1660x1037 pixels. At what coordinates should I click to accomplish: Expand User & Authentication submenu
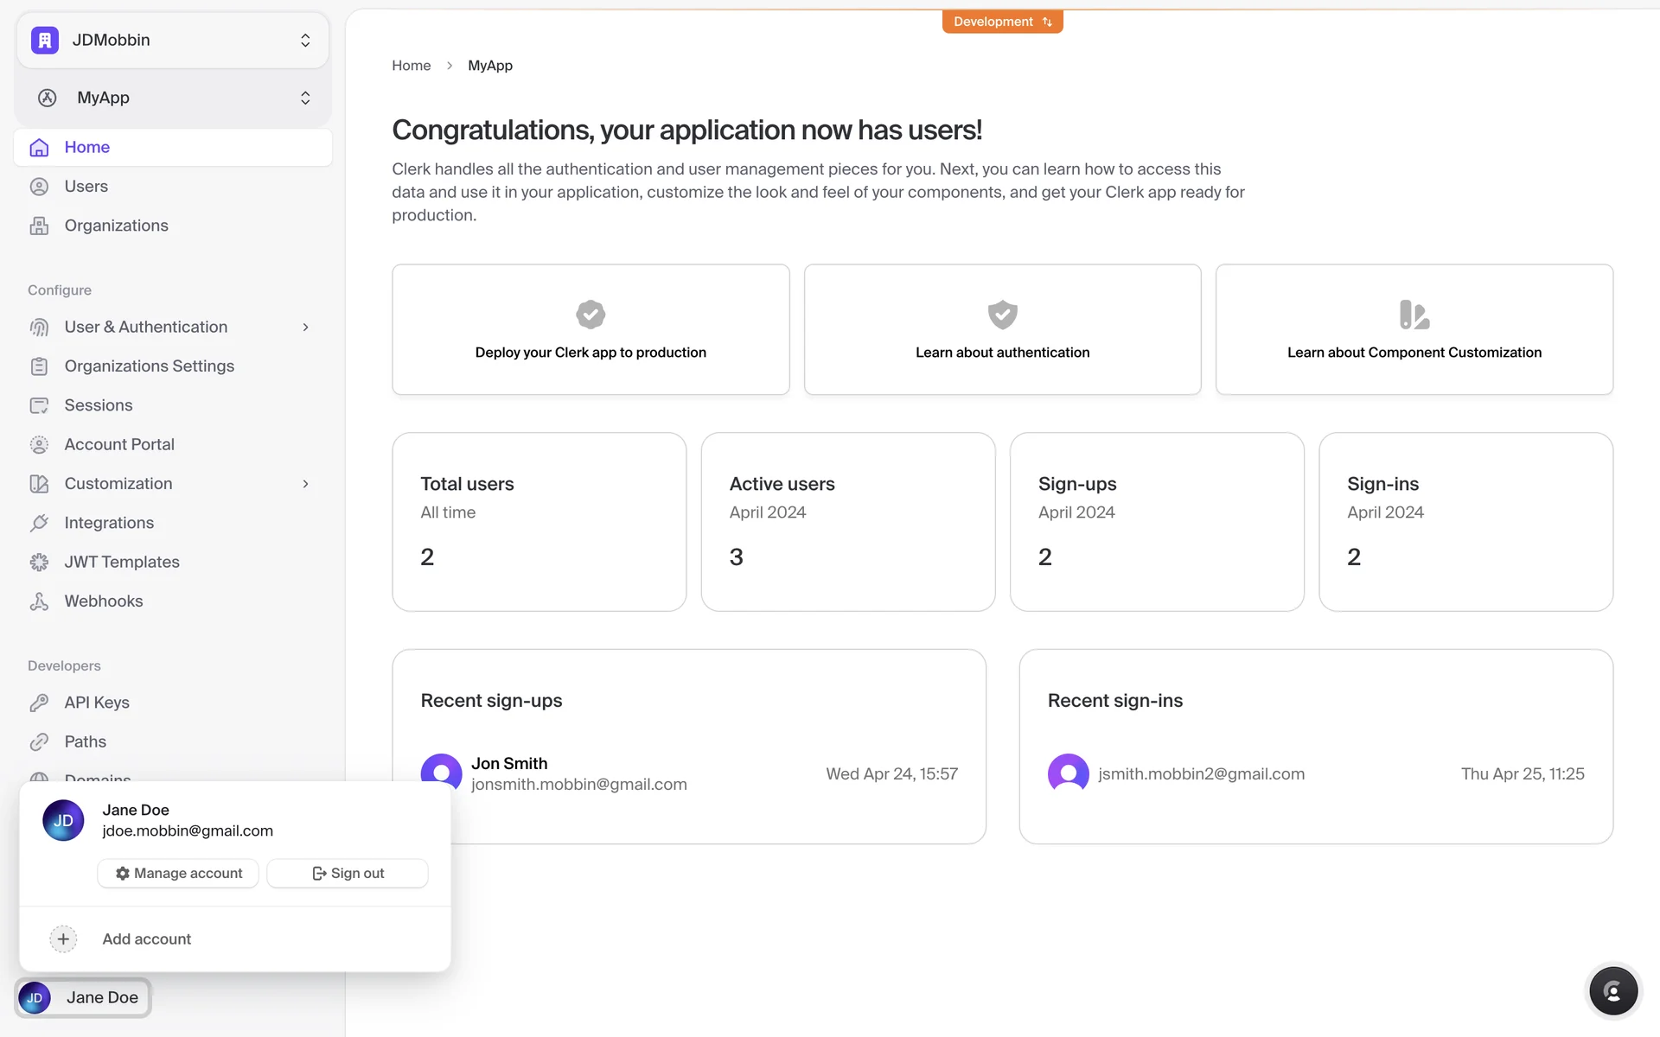tap(305, 328)
